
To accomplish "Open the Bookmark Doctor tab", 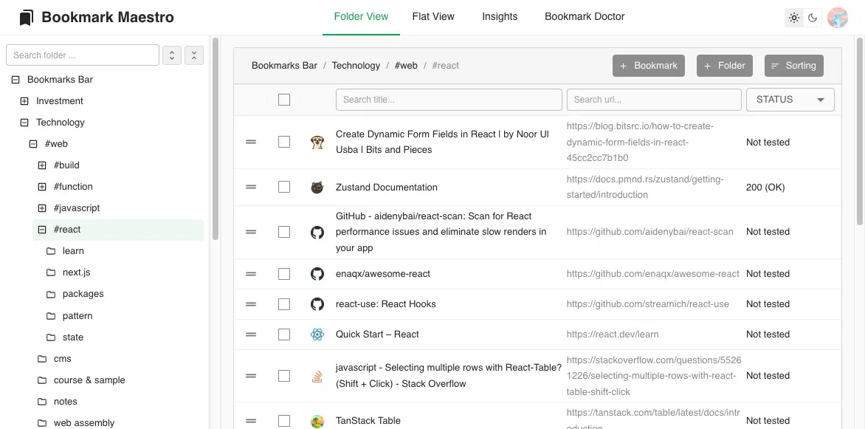I will (584, 16).
